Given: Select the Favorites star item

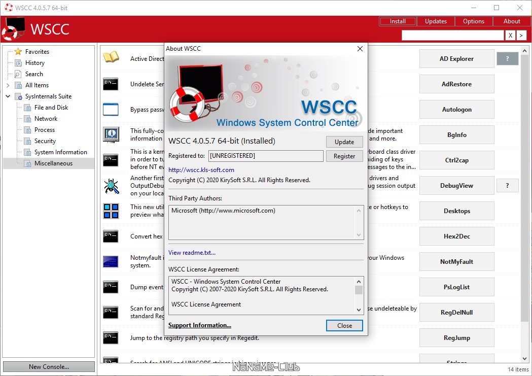Looking at the screenshot, I should [37, 52].
